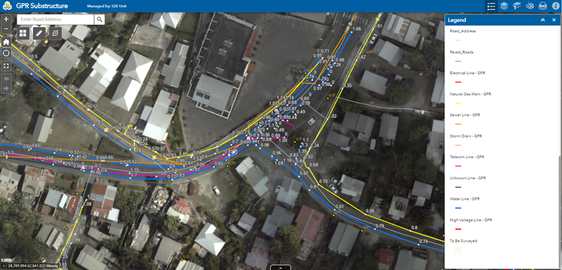Find my location with the crosshair button
This screenshot has height=270, width=562.
point(6,53)
